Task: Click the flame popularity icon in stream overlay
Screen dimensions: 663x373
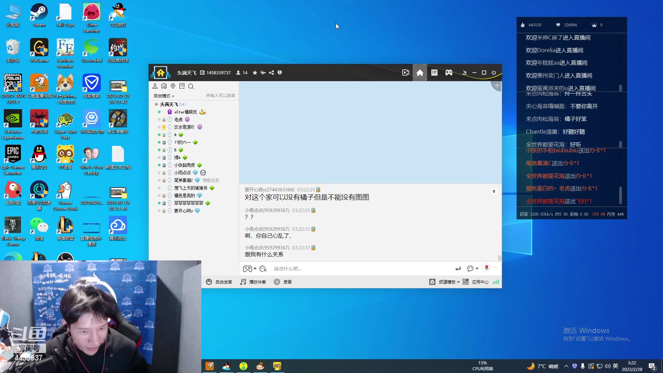Action: [522, 25]
